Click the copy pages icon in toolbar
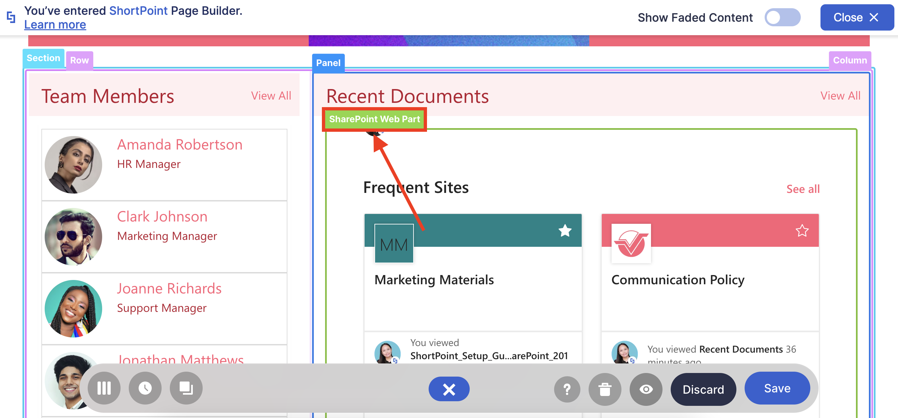The width and height of the screenshot is (898, 418). pyautogui.click(x=186, y=388)
